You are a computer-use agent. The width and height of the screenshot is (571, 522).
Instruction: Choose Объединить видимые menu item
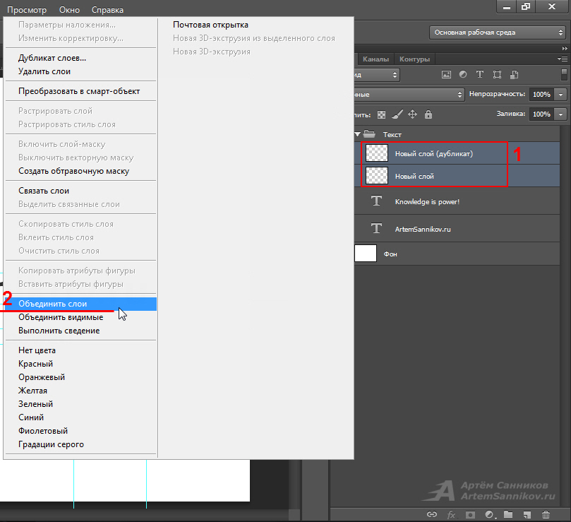click(80, 317)
